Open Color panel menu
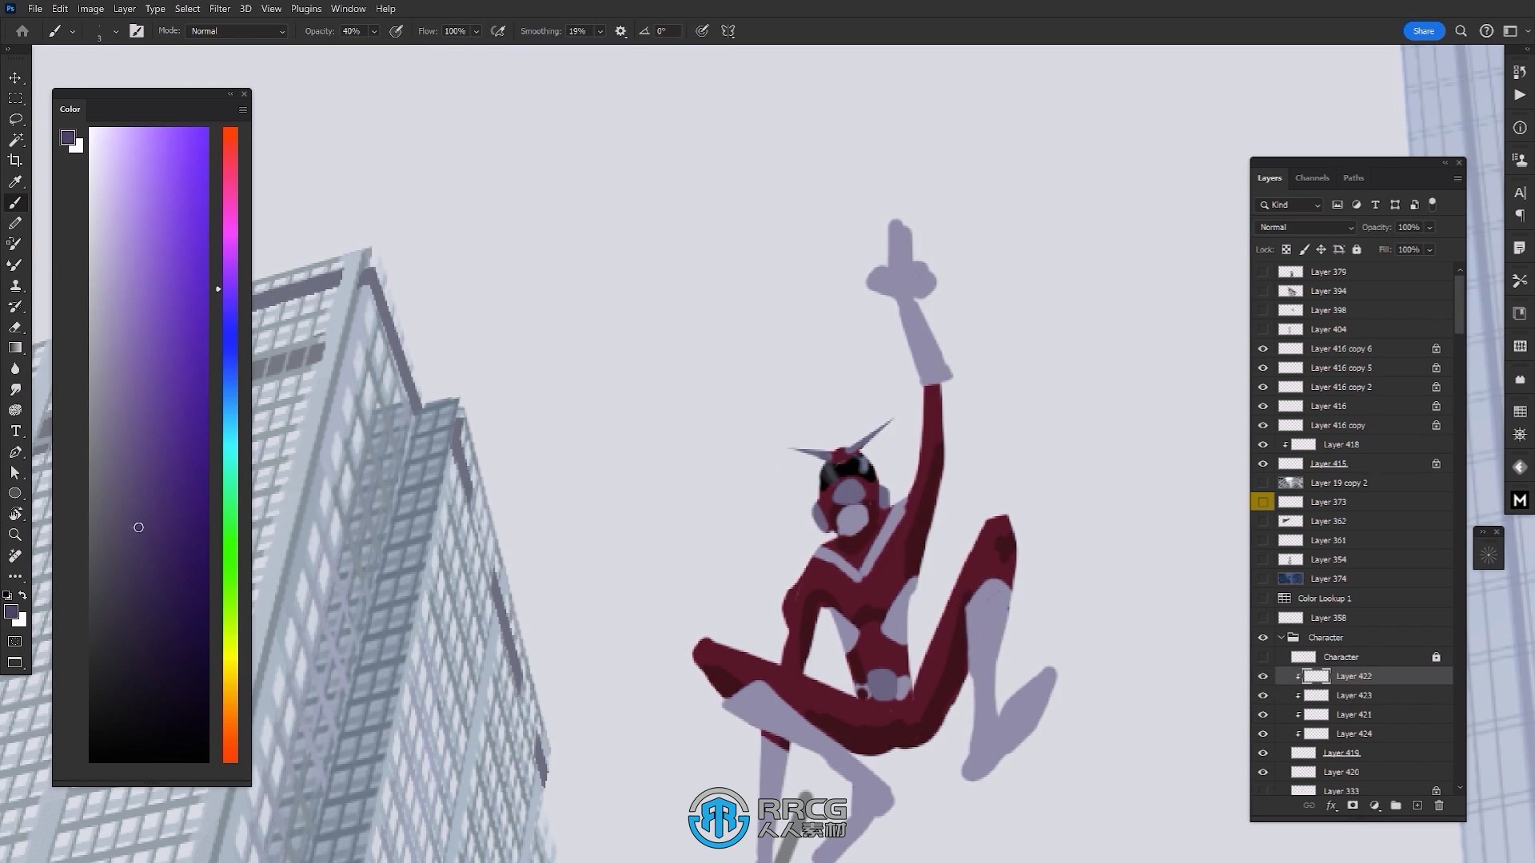1535x863 pixels. point(243,109)
